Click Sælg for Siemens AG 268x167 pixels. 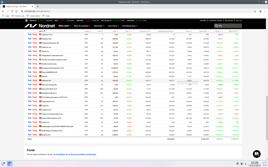point(35,80)
